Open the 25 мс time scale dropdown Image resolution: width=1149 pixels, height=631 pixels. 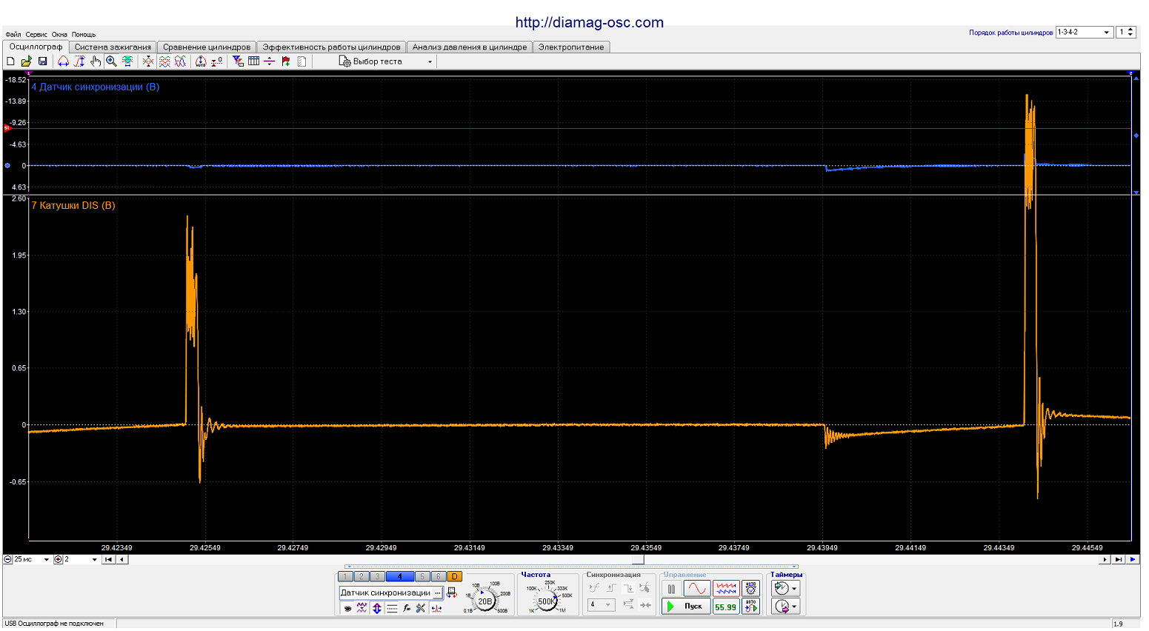46,559
